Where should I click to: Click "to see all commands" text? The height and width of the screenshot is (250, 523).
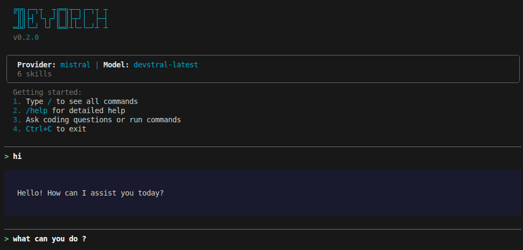click(x=97, y=101)
